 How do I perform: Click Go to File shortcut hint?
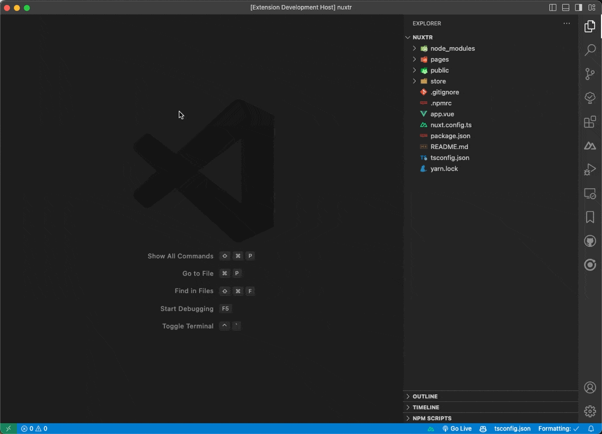(212, 273)
